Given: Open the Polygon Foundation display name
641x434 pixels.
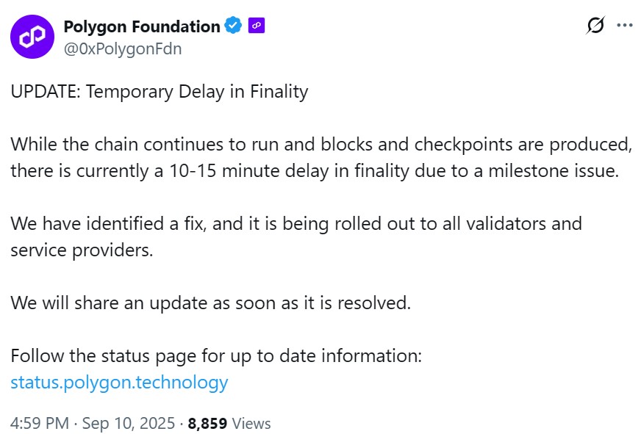Looking at the screenshot, I should point(142,26).
